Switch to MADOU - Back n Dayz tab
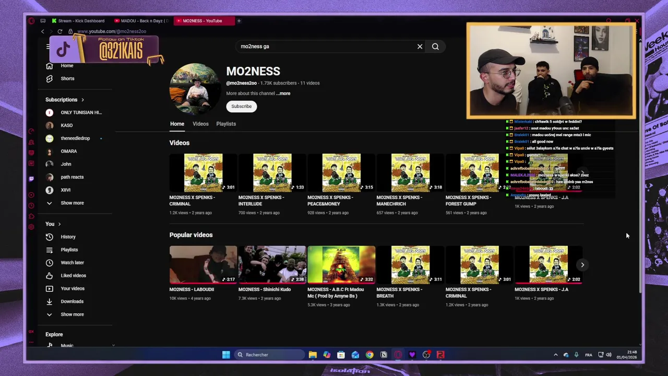This screenshot has height=376, width=668. 141,21
